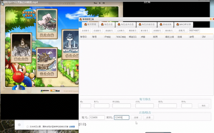
Task: Click the settings gear icon at bottom left
Action: tap(19, 125)
